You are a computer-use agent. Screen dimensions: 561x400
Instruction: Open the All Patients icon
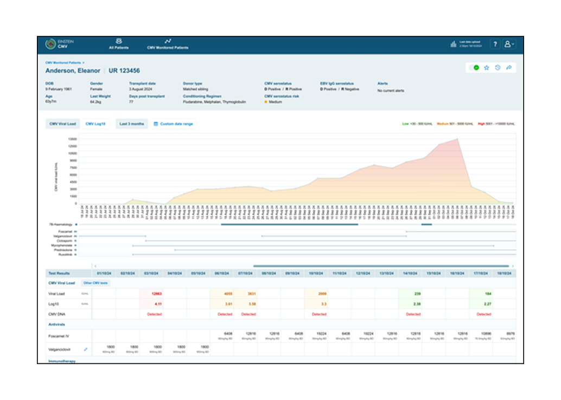(119, 41)
